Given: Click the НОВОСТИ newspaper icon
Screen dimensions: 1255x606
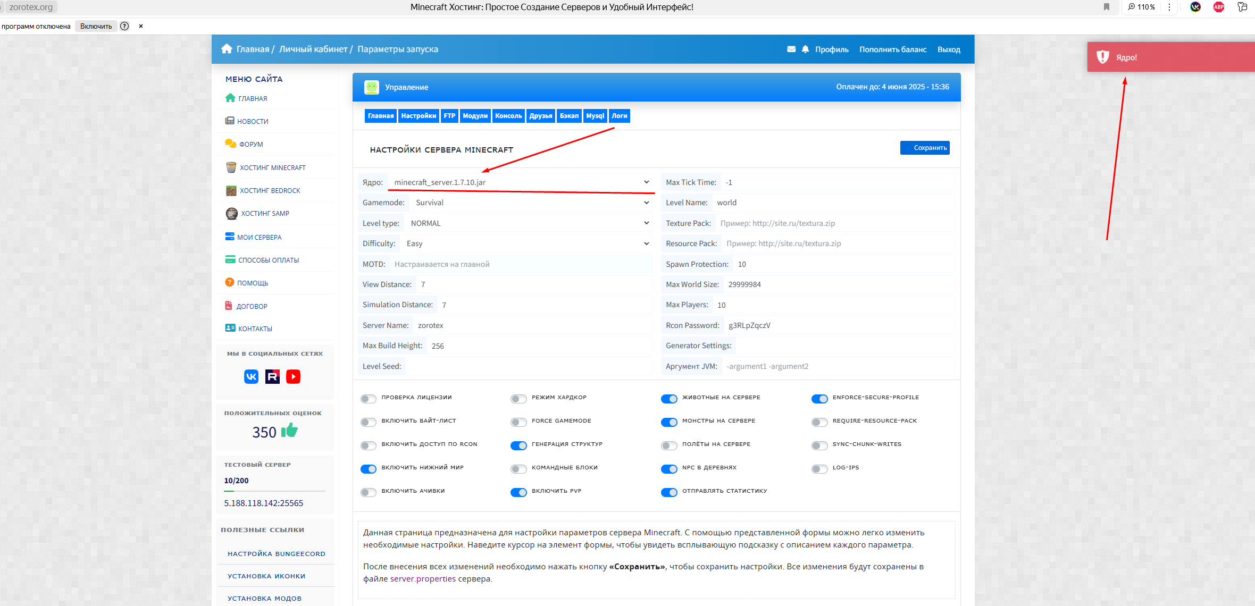Looking at the screenshot, I should pyautogui.click(x=230, y=121).
